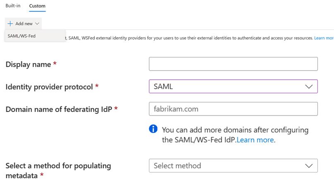Expand the Add new chevron arrow
The width and height of the screenshot is (334, 182).
37,24
